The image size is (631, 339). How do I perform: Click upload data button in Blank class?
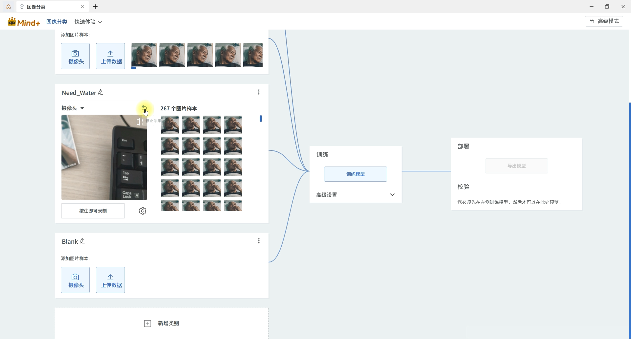click(110, 280)
